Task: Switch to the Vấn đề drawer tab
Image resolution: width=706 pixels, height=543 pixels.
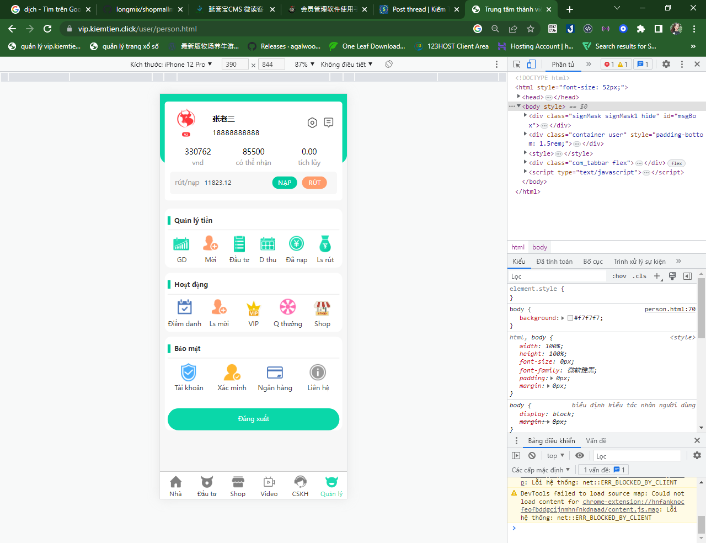Action: click(x=596, y=440)
